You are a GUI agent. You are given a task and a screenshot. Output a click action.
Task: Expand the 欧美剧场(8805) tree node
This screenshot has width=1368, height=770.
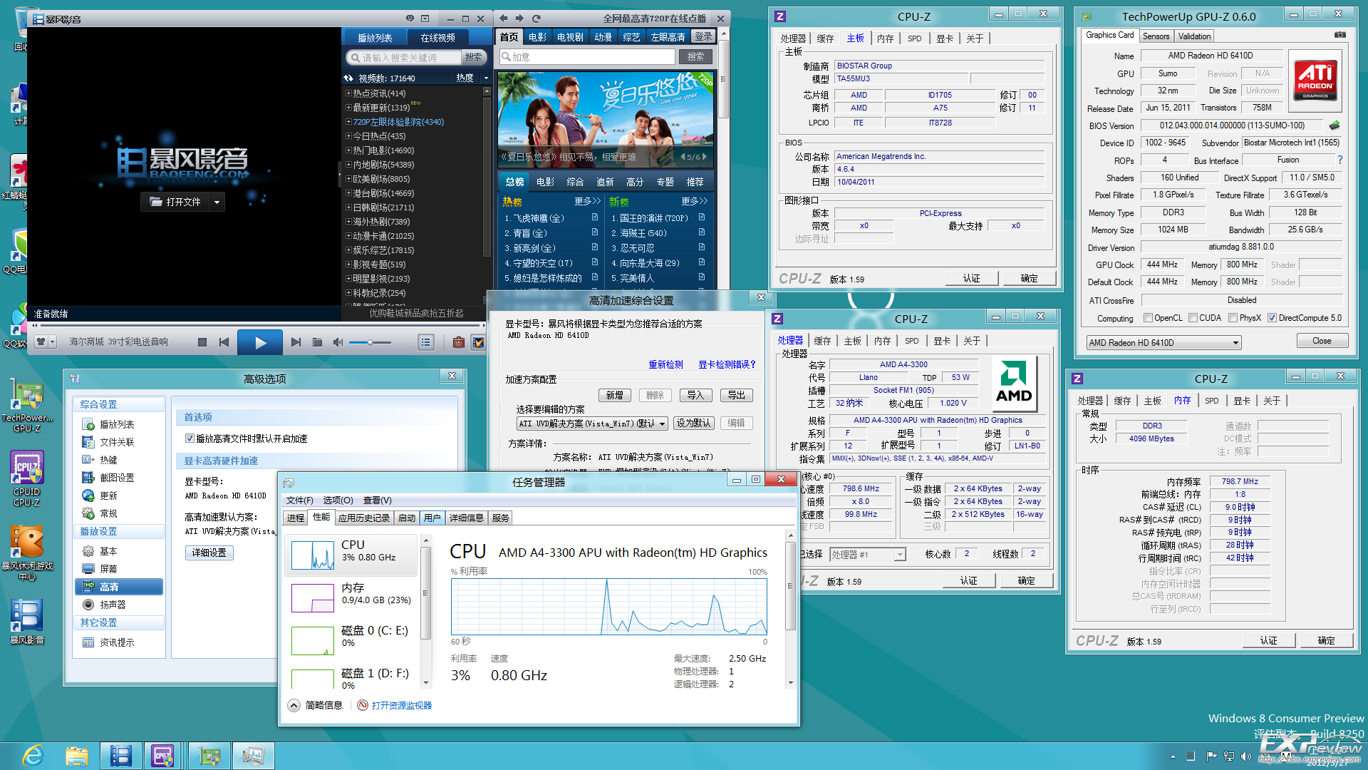pyautogui.click(x=348, y=179)
